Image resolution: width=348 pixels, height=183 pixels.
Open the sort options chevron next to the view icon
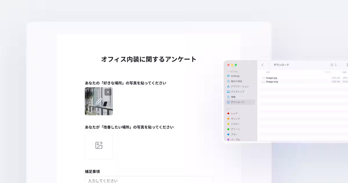[335, 65]
